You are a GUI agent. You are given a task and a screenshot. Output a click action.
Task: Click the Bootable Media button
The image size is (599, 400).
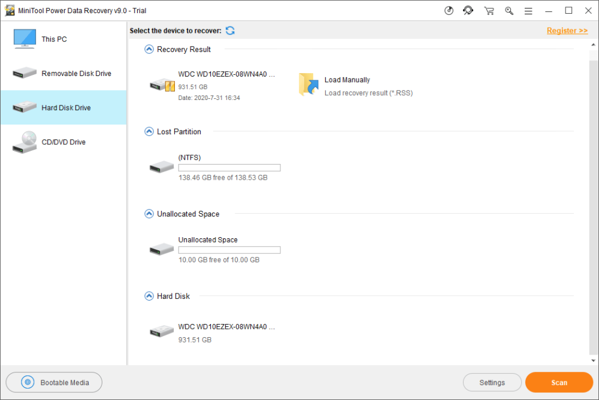[x=54, y=383]
